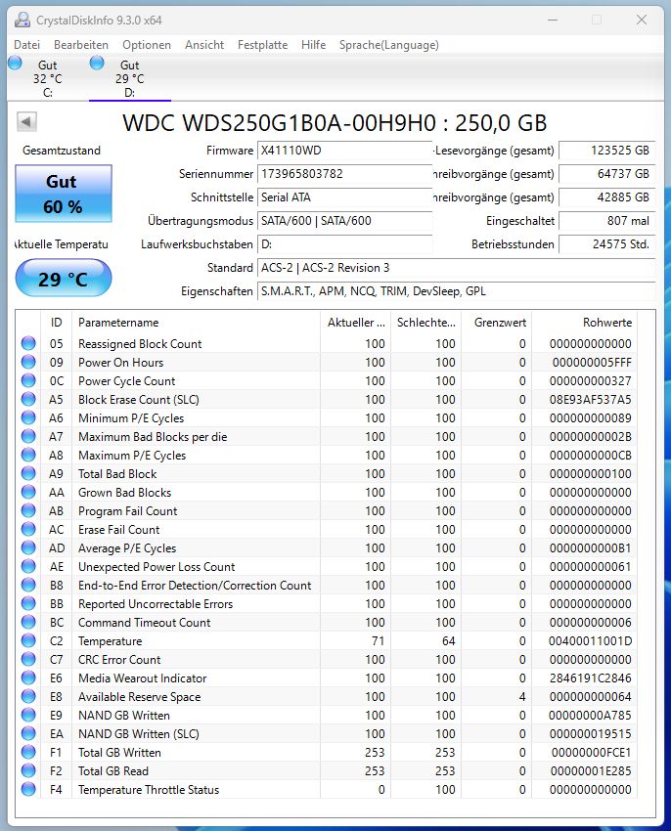
Task: Click status orb of Reassigned Block Count row
Action: [x=28, y=343]
